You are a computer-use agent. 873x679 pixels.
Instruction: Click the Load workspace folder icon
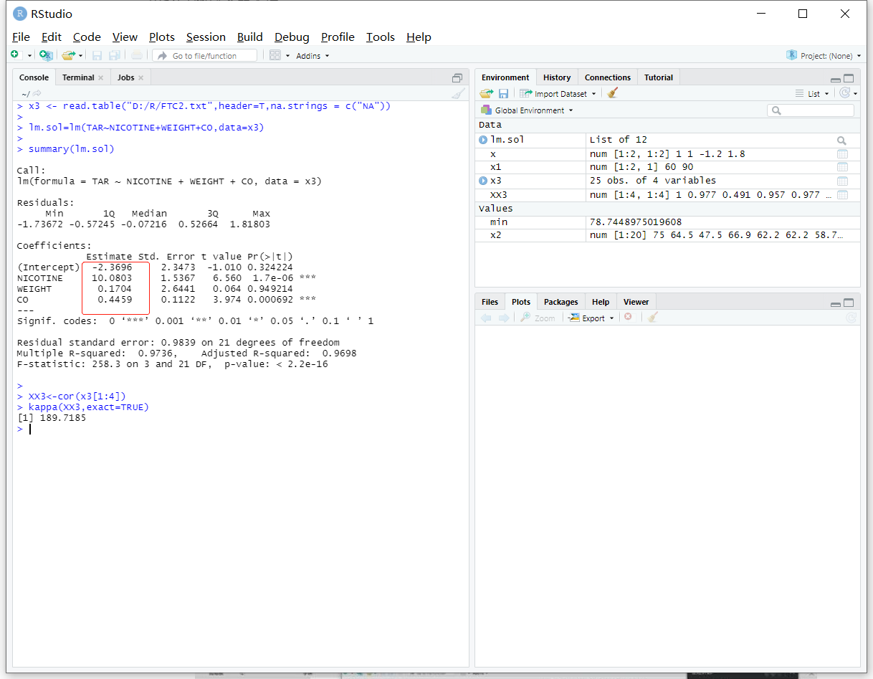[x=487, y=93]
